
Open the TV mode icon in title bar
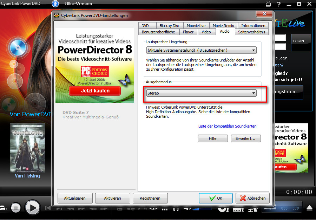point(268,4)
